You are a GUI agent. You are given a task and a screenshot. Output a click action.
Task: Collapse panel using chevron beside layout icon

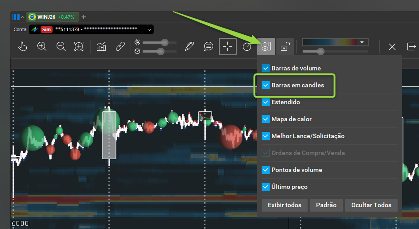click(23, 17)
